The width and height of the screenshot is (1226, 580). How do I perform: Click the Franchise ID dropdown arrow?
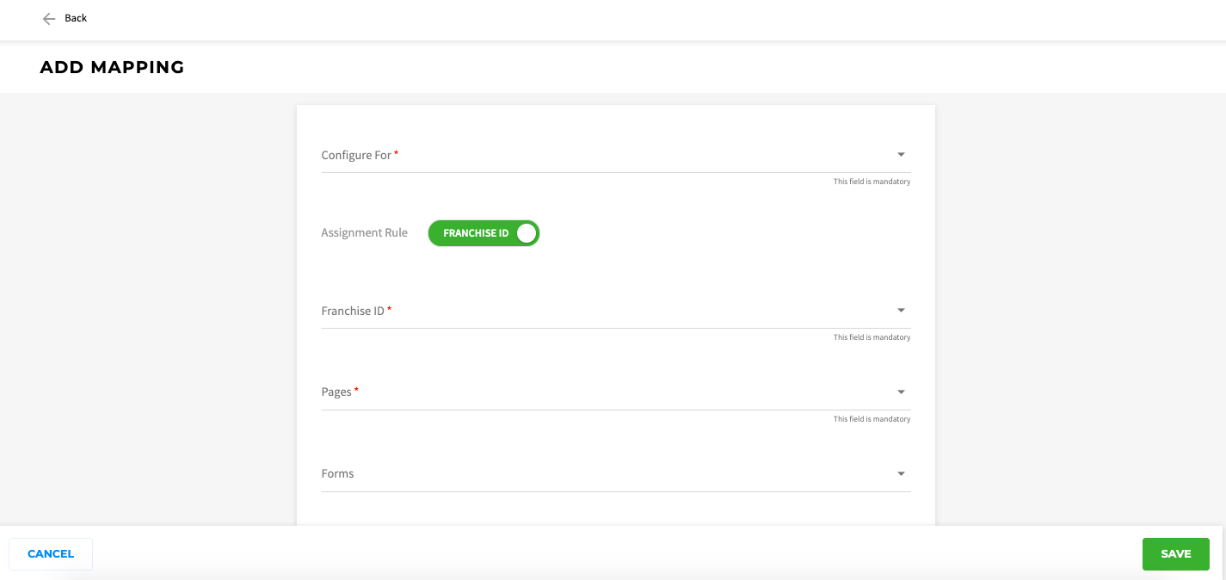pos(901,311)
